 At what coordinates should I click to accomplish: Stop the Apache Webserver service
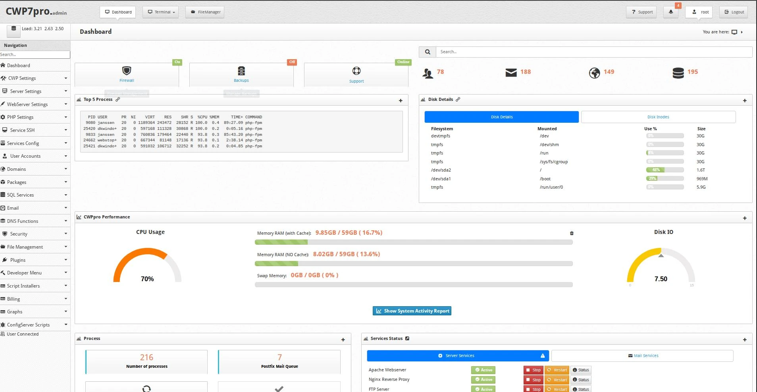coord(533,370)
